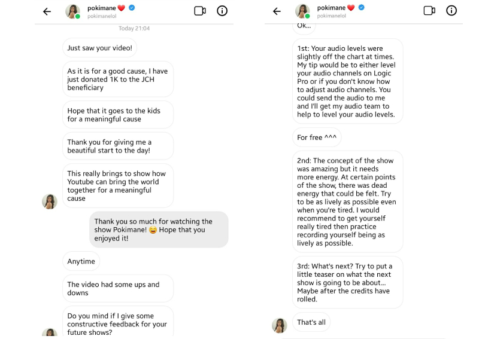Open profile picture in left chat header
479x339 pixels.
pos(72,11)
